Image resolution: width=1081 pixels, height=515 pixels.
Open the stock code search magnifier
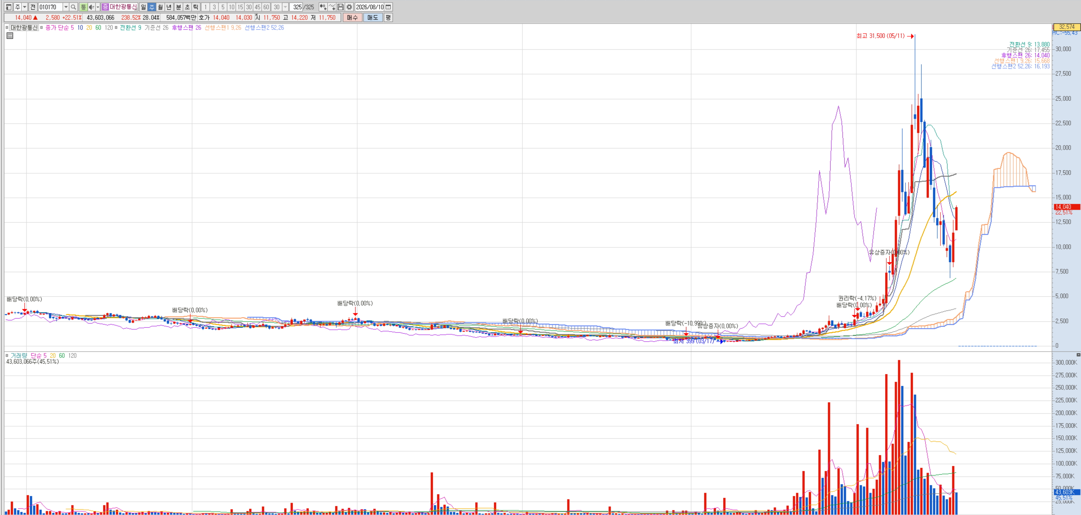[x=73, y=7]
